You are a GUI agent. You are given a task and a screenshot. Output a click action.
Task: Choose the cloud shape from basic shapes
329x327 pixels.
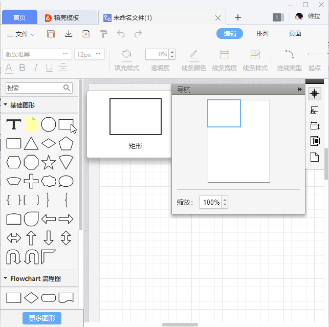pyautogui.click(x=49, y=181)
